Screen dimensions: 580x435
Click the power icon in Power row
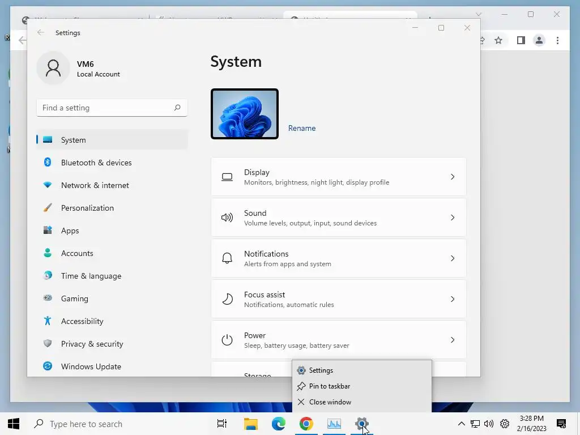(x=227, y=340)
